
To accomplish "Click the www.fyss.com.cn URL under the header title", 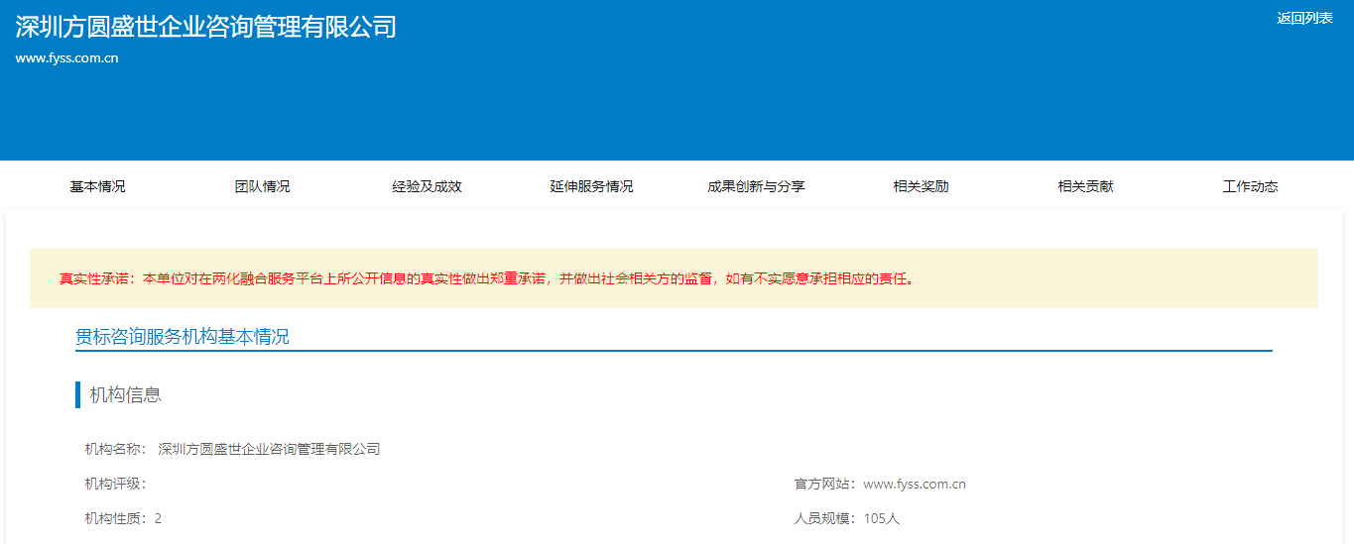I will 67,58.
